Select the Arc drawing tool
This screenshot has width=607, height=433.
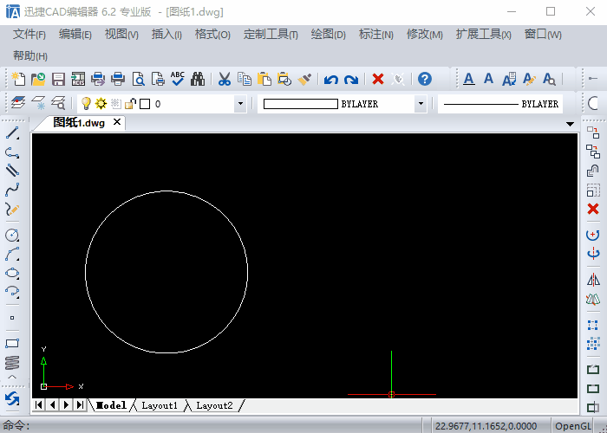12,254
